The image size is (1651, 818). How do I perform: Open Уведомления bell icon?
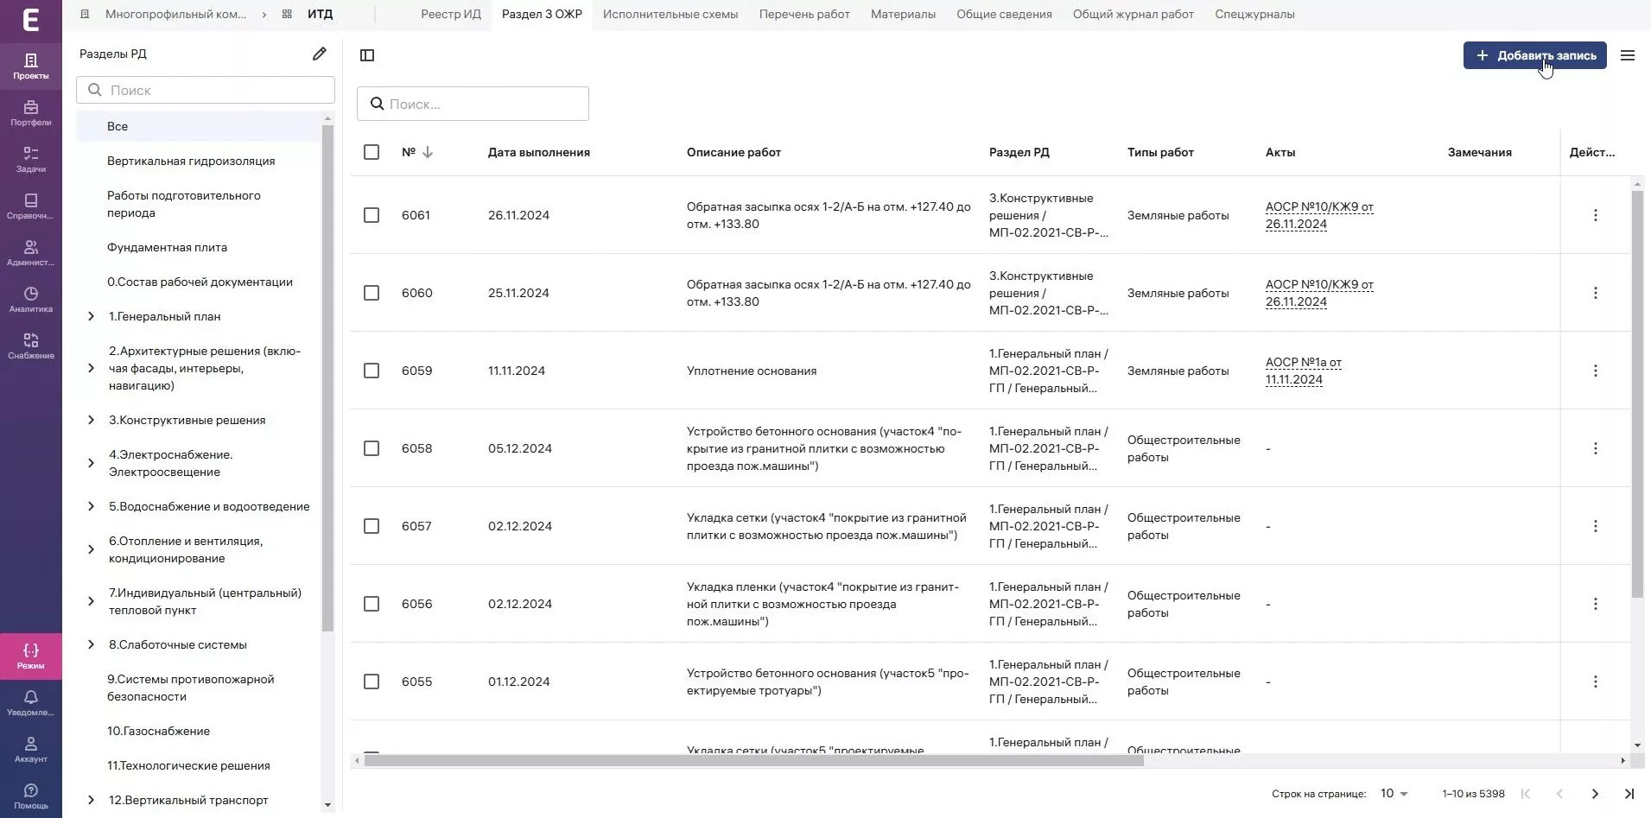tap(31, 702)
